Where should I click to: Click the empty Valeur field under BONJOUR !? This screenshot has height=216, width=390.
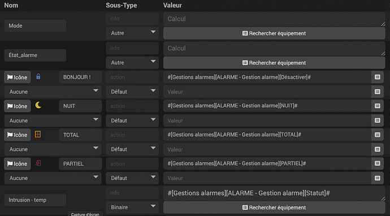click(x=267, y=92)
